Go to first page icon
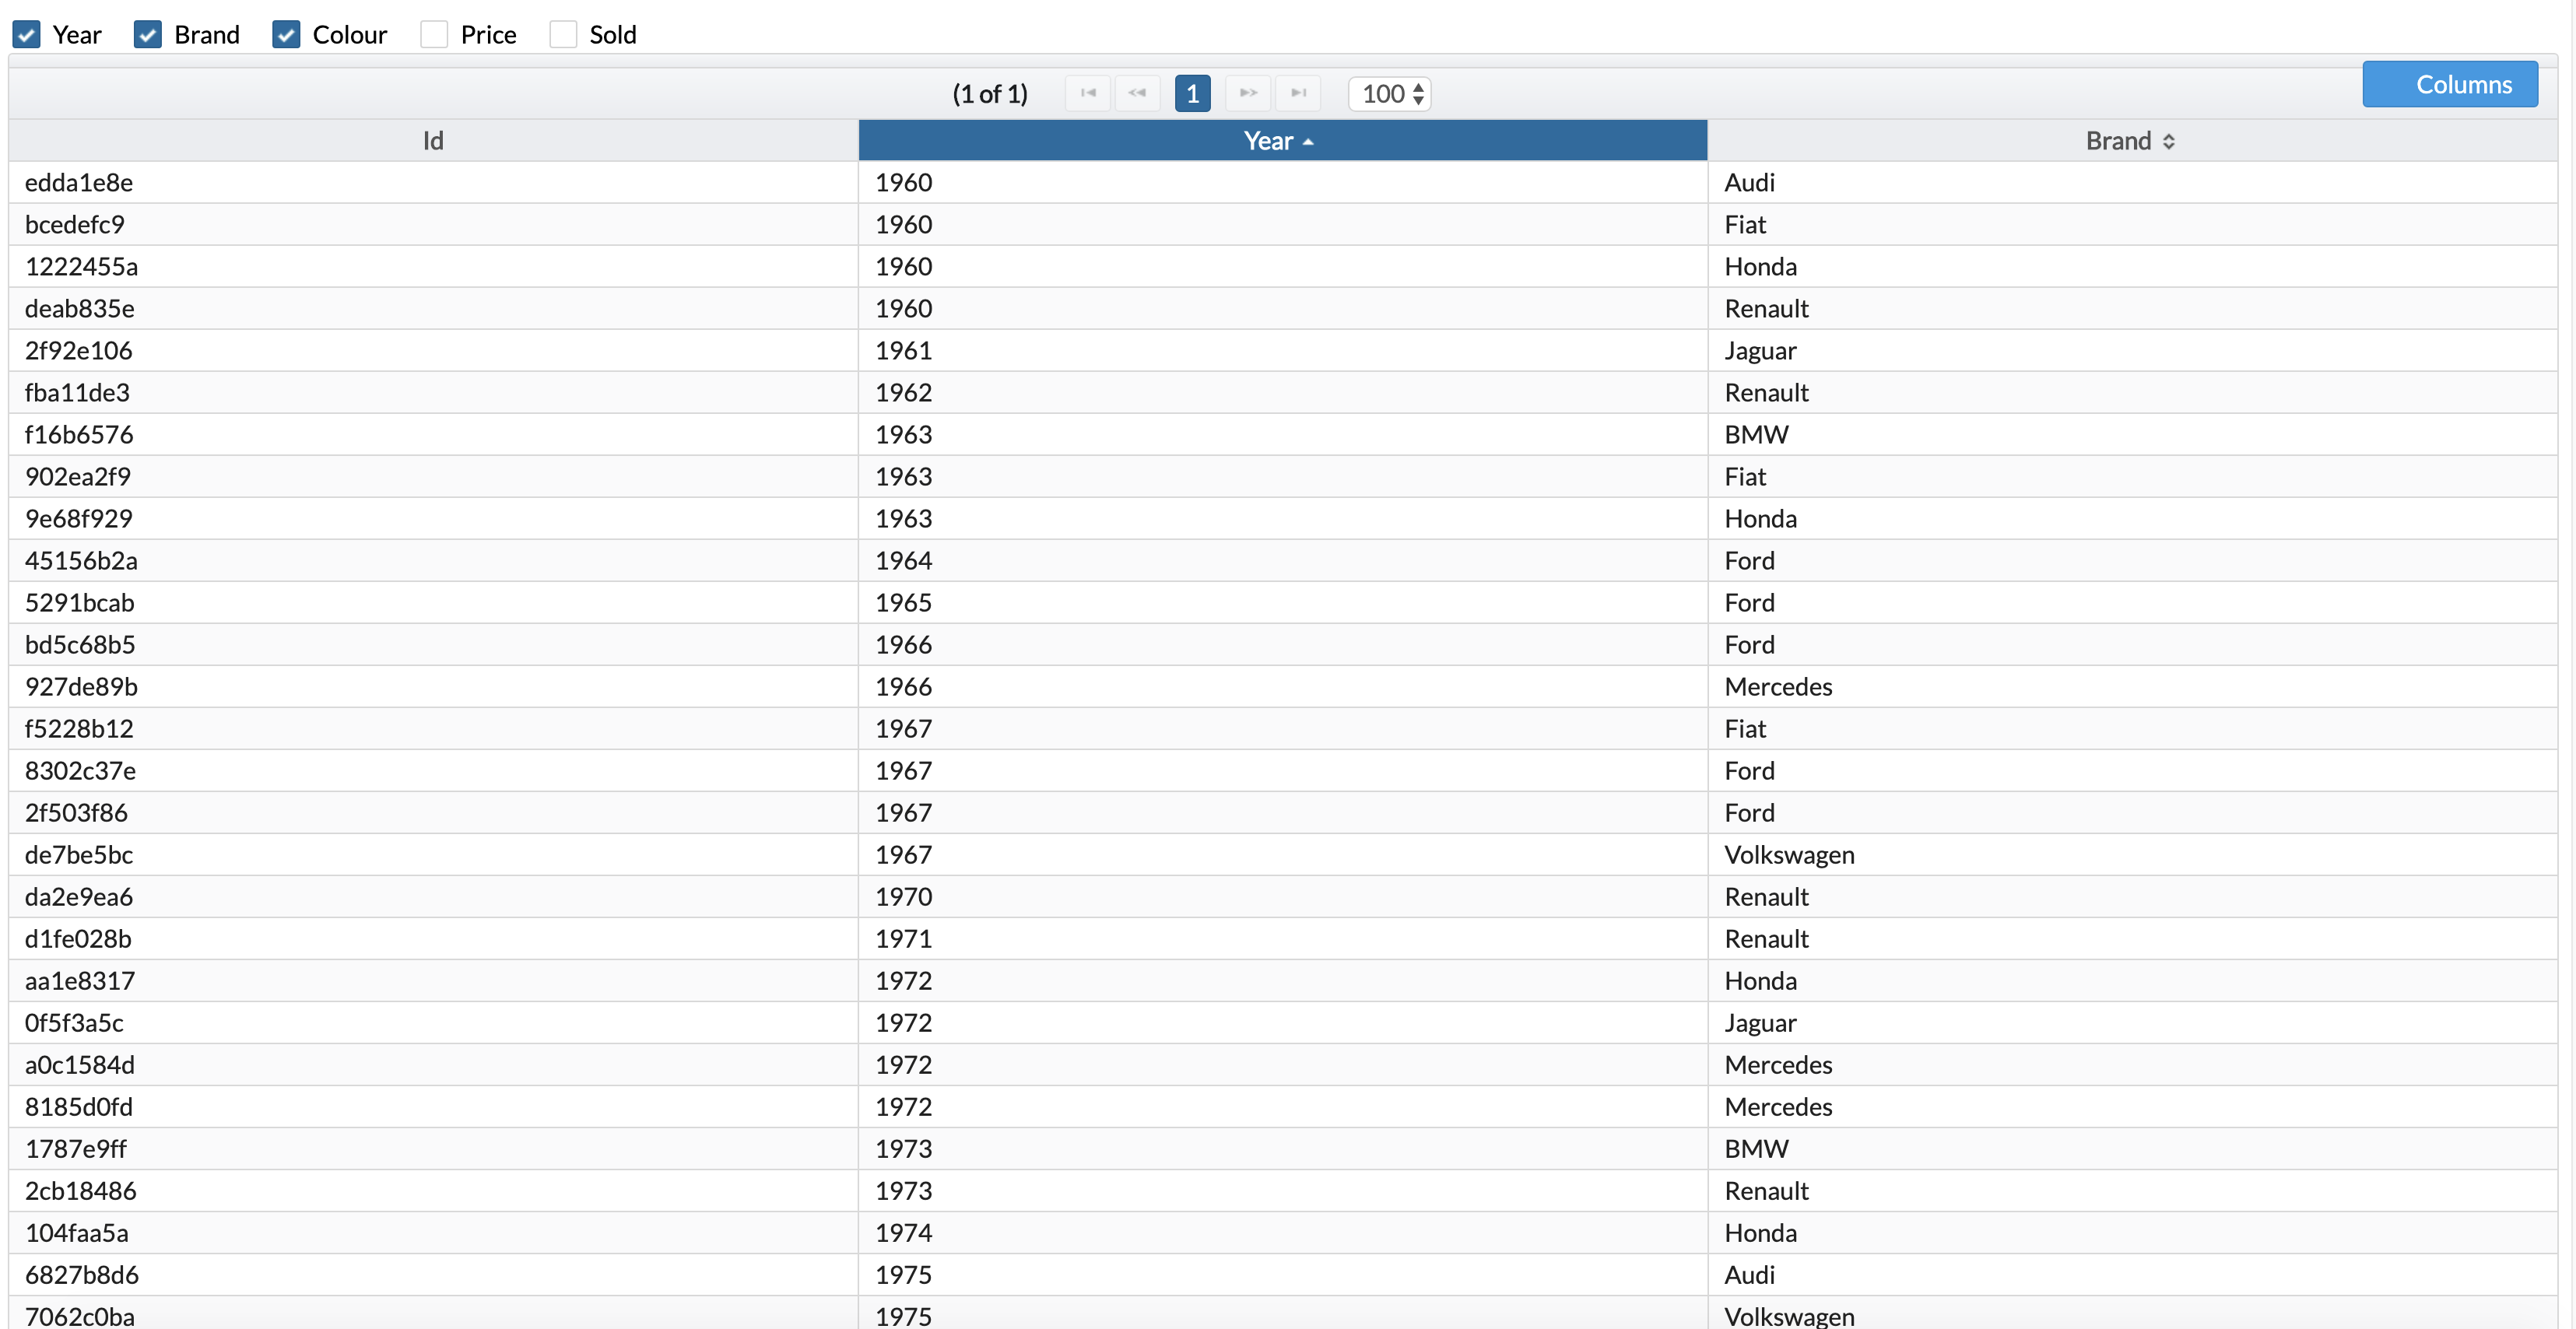The width and height of the screenshot is (2576, 1329). (1088, 93)
